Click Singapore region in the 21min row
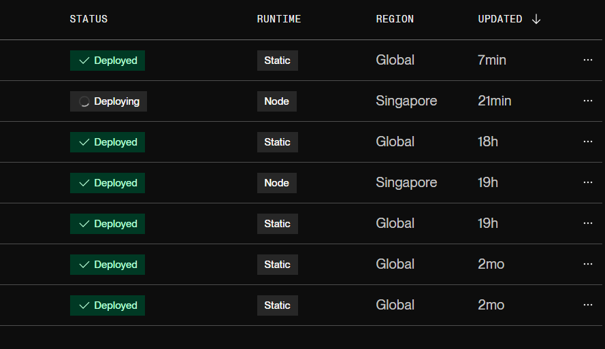Viewport: 605px width, 349px height. click(x=406, y=101)
